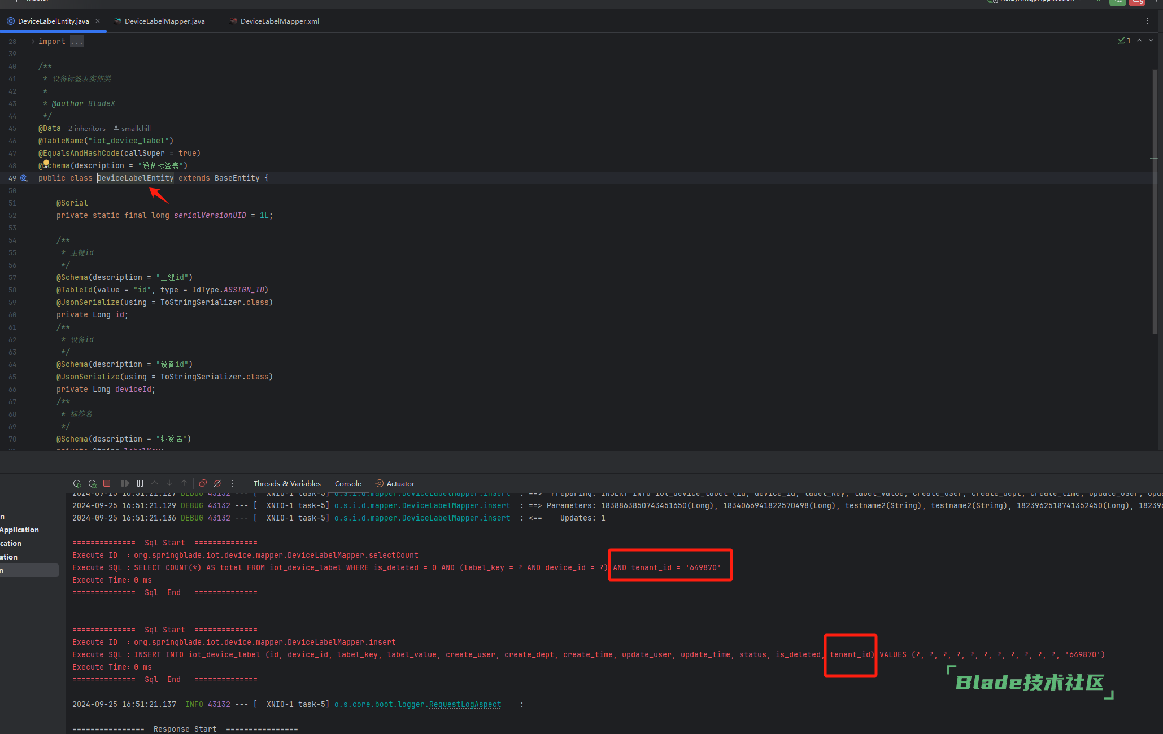Viewport: 1163px width, 734px height.
Task: Click the vertical editor scrollbar
Action: (1155, 202)
